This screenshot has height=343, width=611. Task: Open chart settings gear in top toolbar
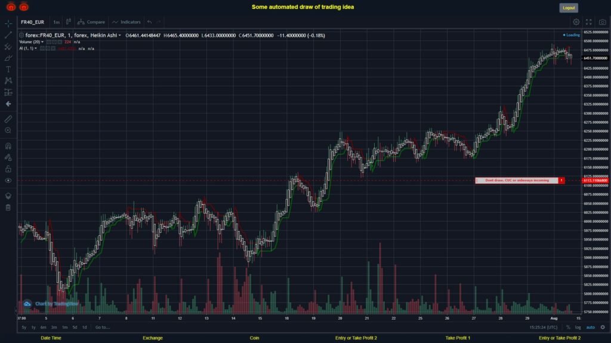[576, 22]
